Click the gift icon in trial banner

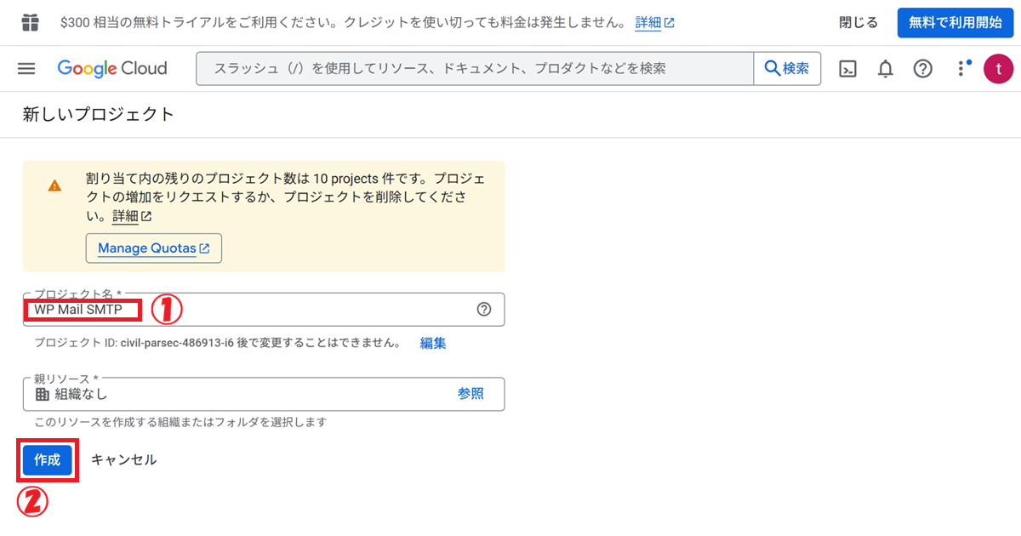tap(30, 22)
